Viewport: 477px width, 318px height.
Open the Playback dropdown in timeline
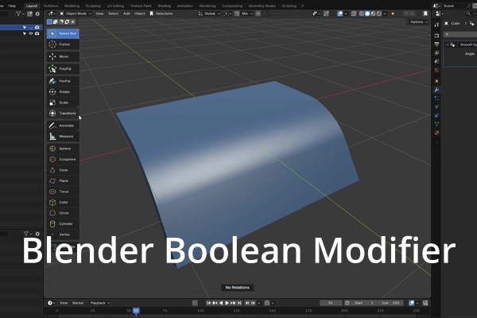click(100, 303)
